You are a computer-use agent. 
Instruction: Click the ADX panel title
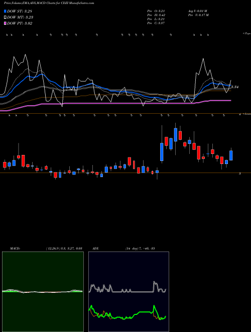coord(96,248)
